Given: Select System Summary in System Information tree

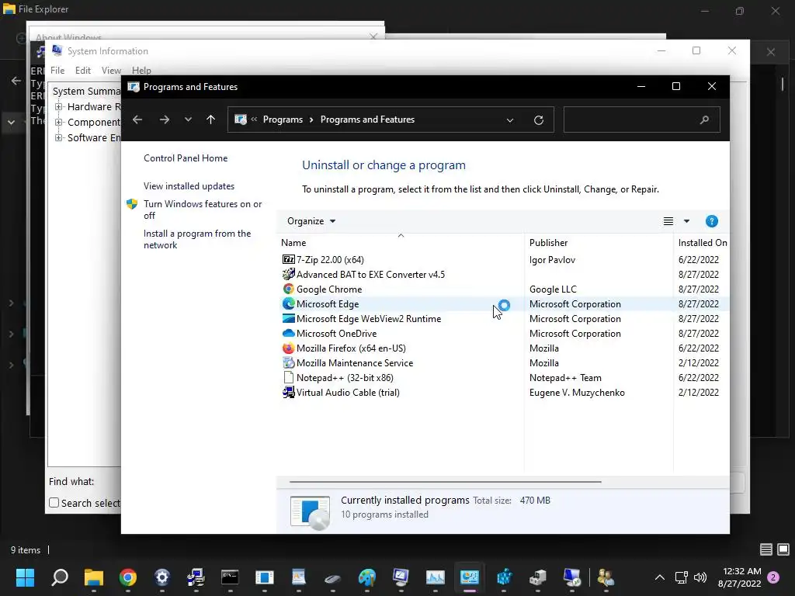Looking at the screenshot, I should click(86, 92).
